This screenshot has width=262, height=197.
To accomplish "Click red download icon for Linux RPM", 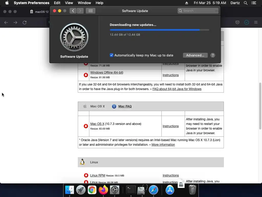I will (86, 175).
